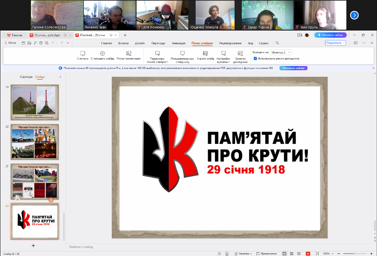Click the fit slide to window icon

(x=317, y=253)
